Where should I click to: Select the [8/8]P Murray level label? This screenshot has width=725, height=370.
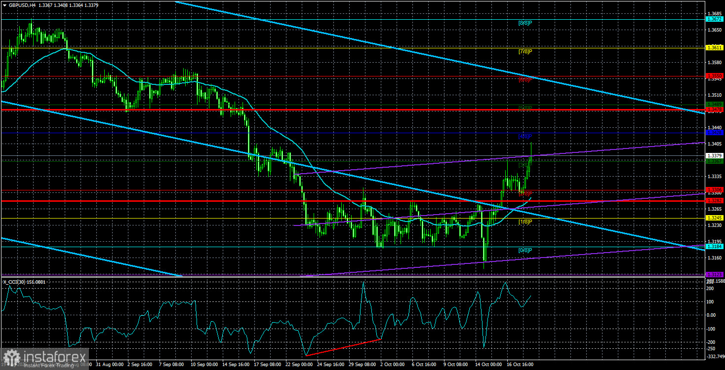pyautogui.click(x=525, y=23)
